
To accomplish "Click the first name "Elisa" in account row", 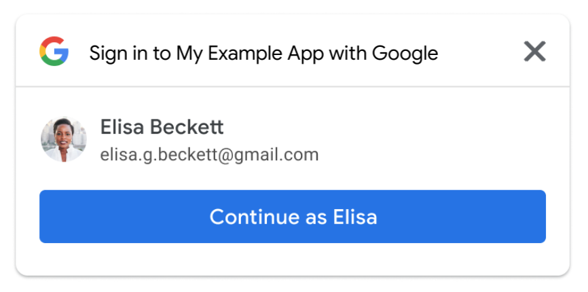I will tap(121, 127).
